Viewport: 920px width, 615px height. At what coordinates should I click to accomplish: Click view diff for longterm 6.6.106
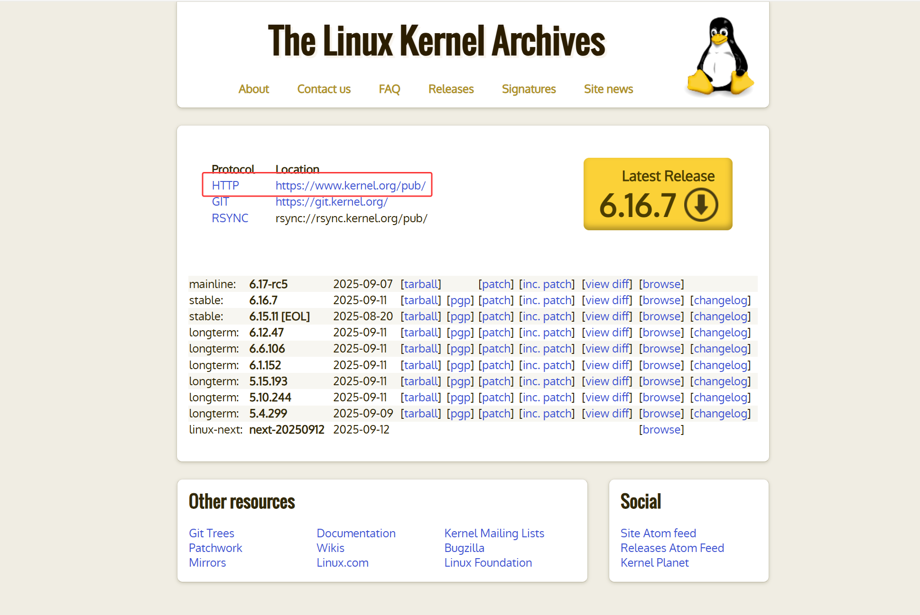tap(607, 348)
